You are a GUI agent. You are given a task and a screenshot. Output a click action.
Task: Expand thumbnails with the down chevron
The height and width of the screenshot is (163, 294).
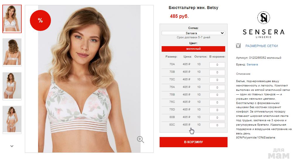12,146
